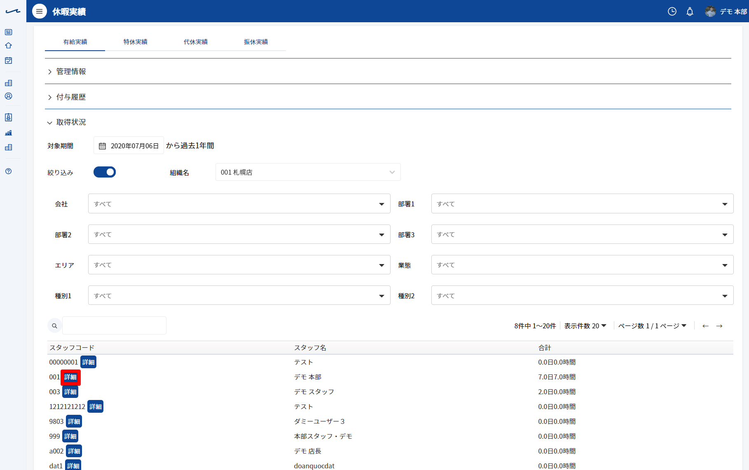The image size is (749, 470).
Task: Sort by 合計 column header
Action: tap(545, 348)
